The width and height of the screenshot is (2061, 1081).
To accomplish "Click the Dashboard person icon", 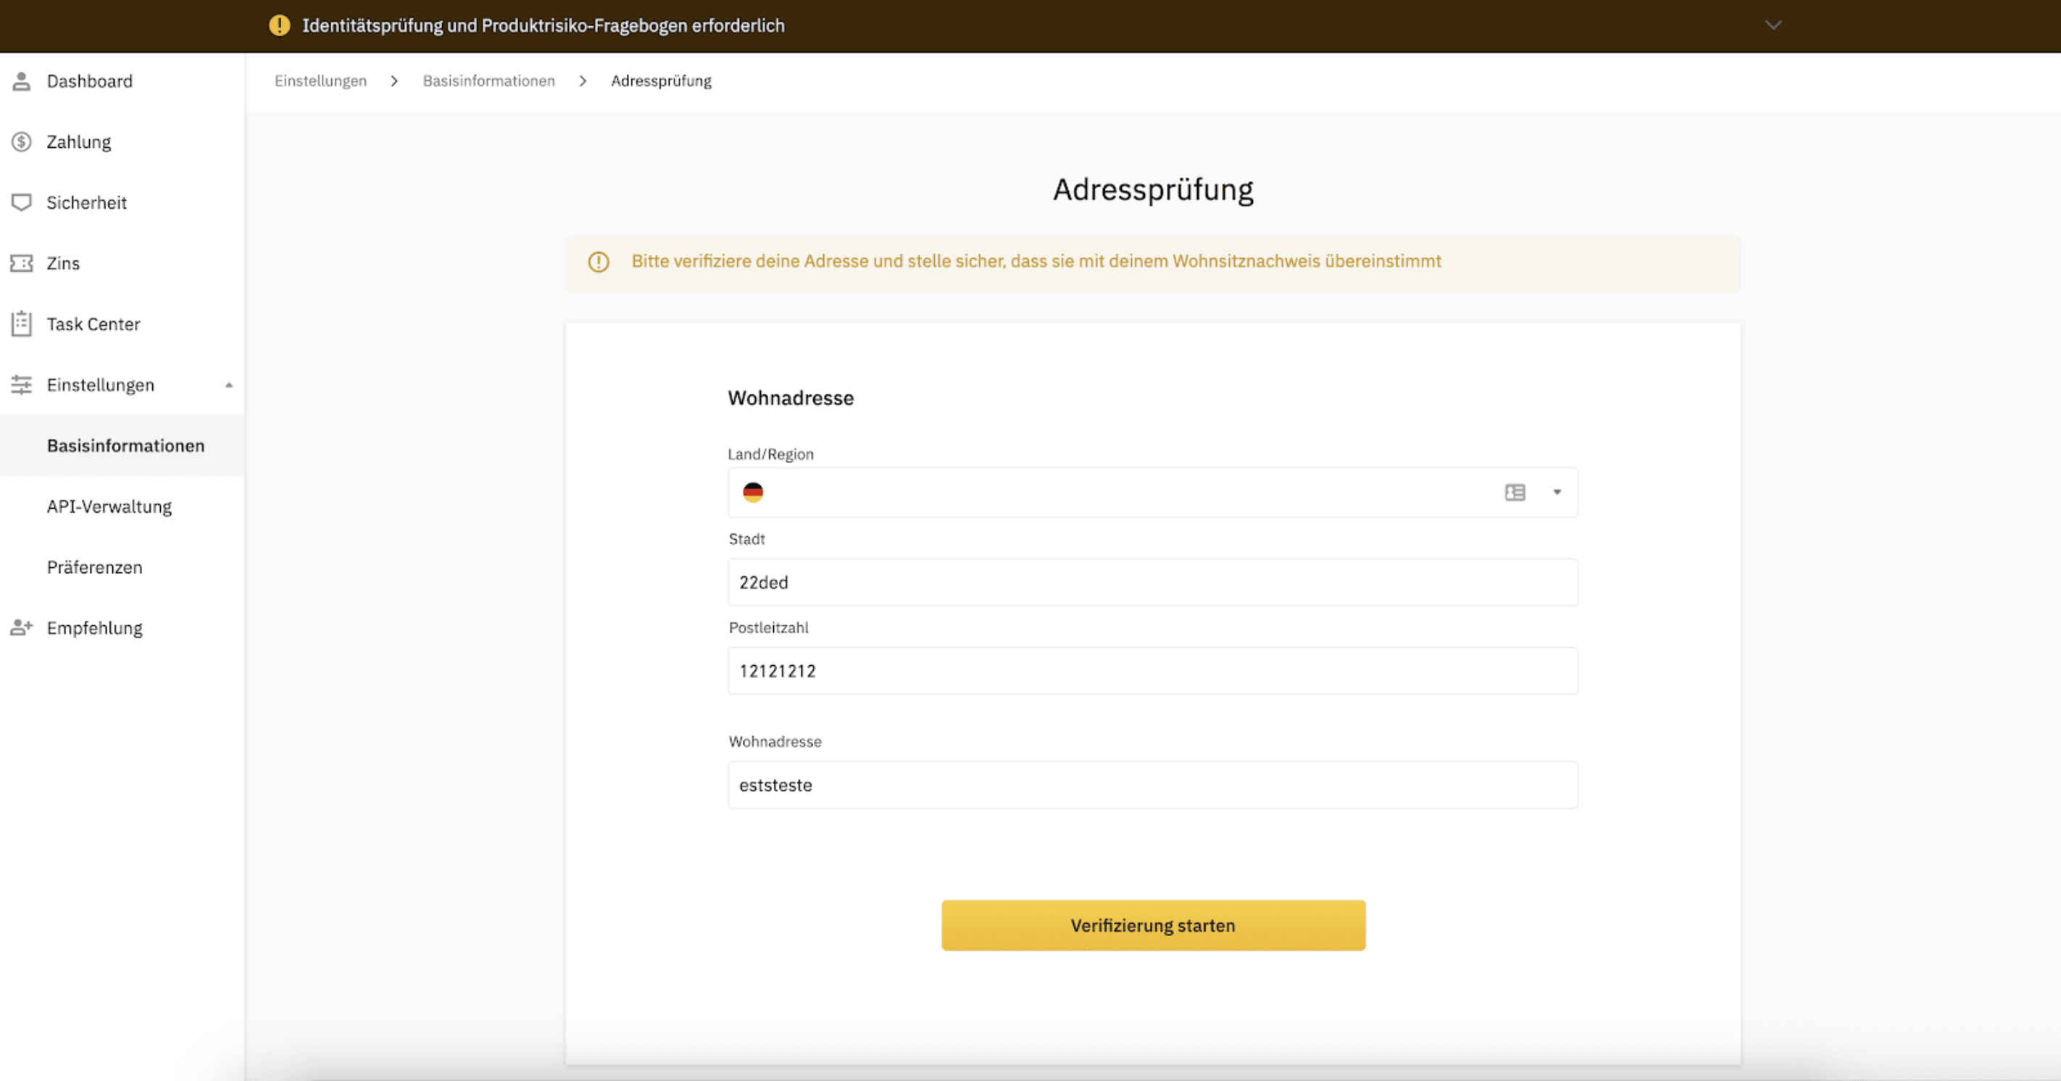I will pos(22,81).
